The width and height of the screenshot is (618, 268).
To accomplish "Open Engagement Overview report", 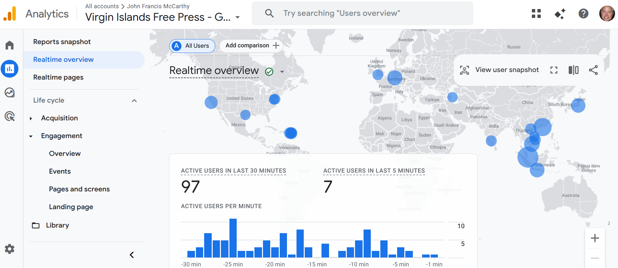I will click(65, 154).
